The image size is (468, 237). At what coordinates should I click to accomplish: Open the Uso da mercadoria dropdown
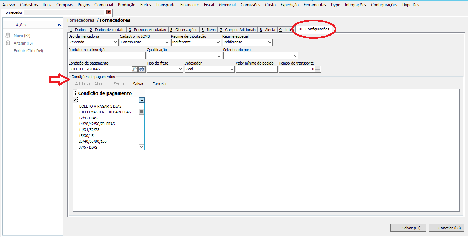pyautogui.click(x=115, y=42)
